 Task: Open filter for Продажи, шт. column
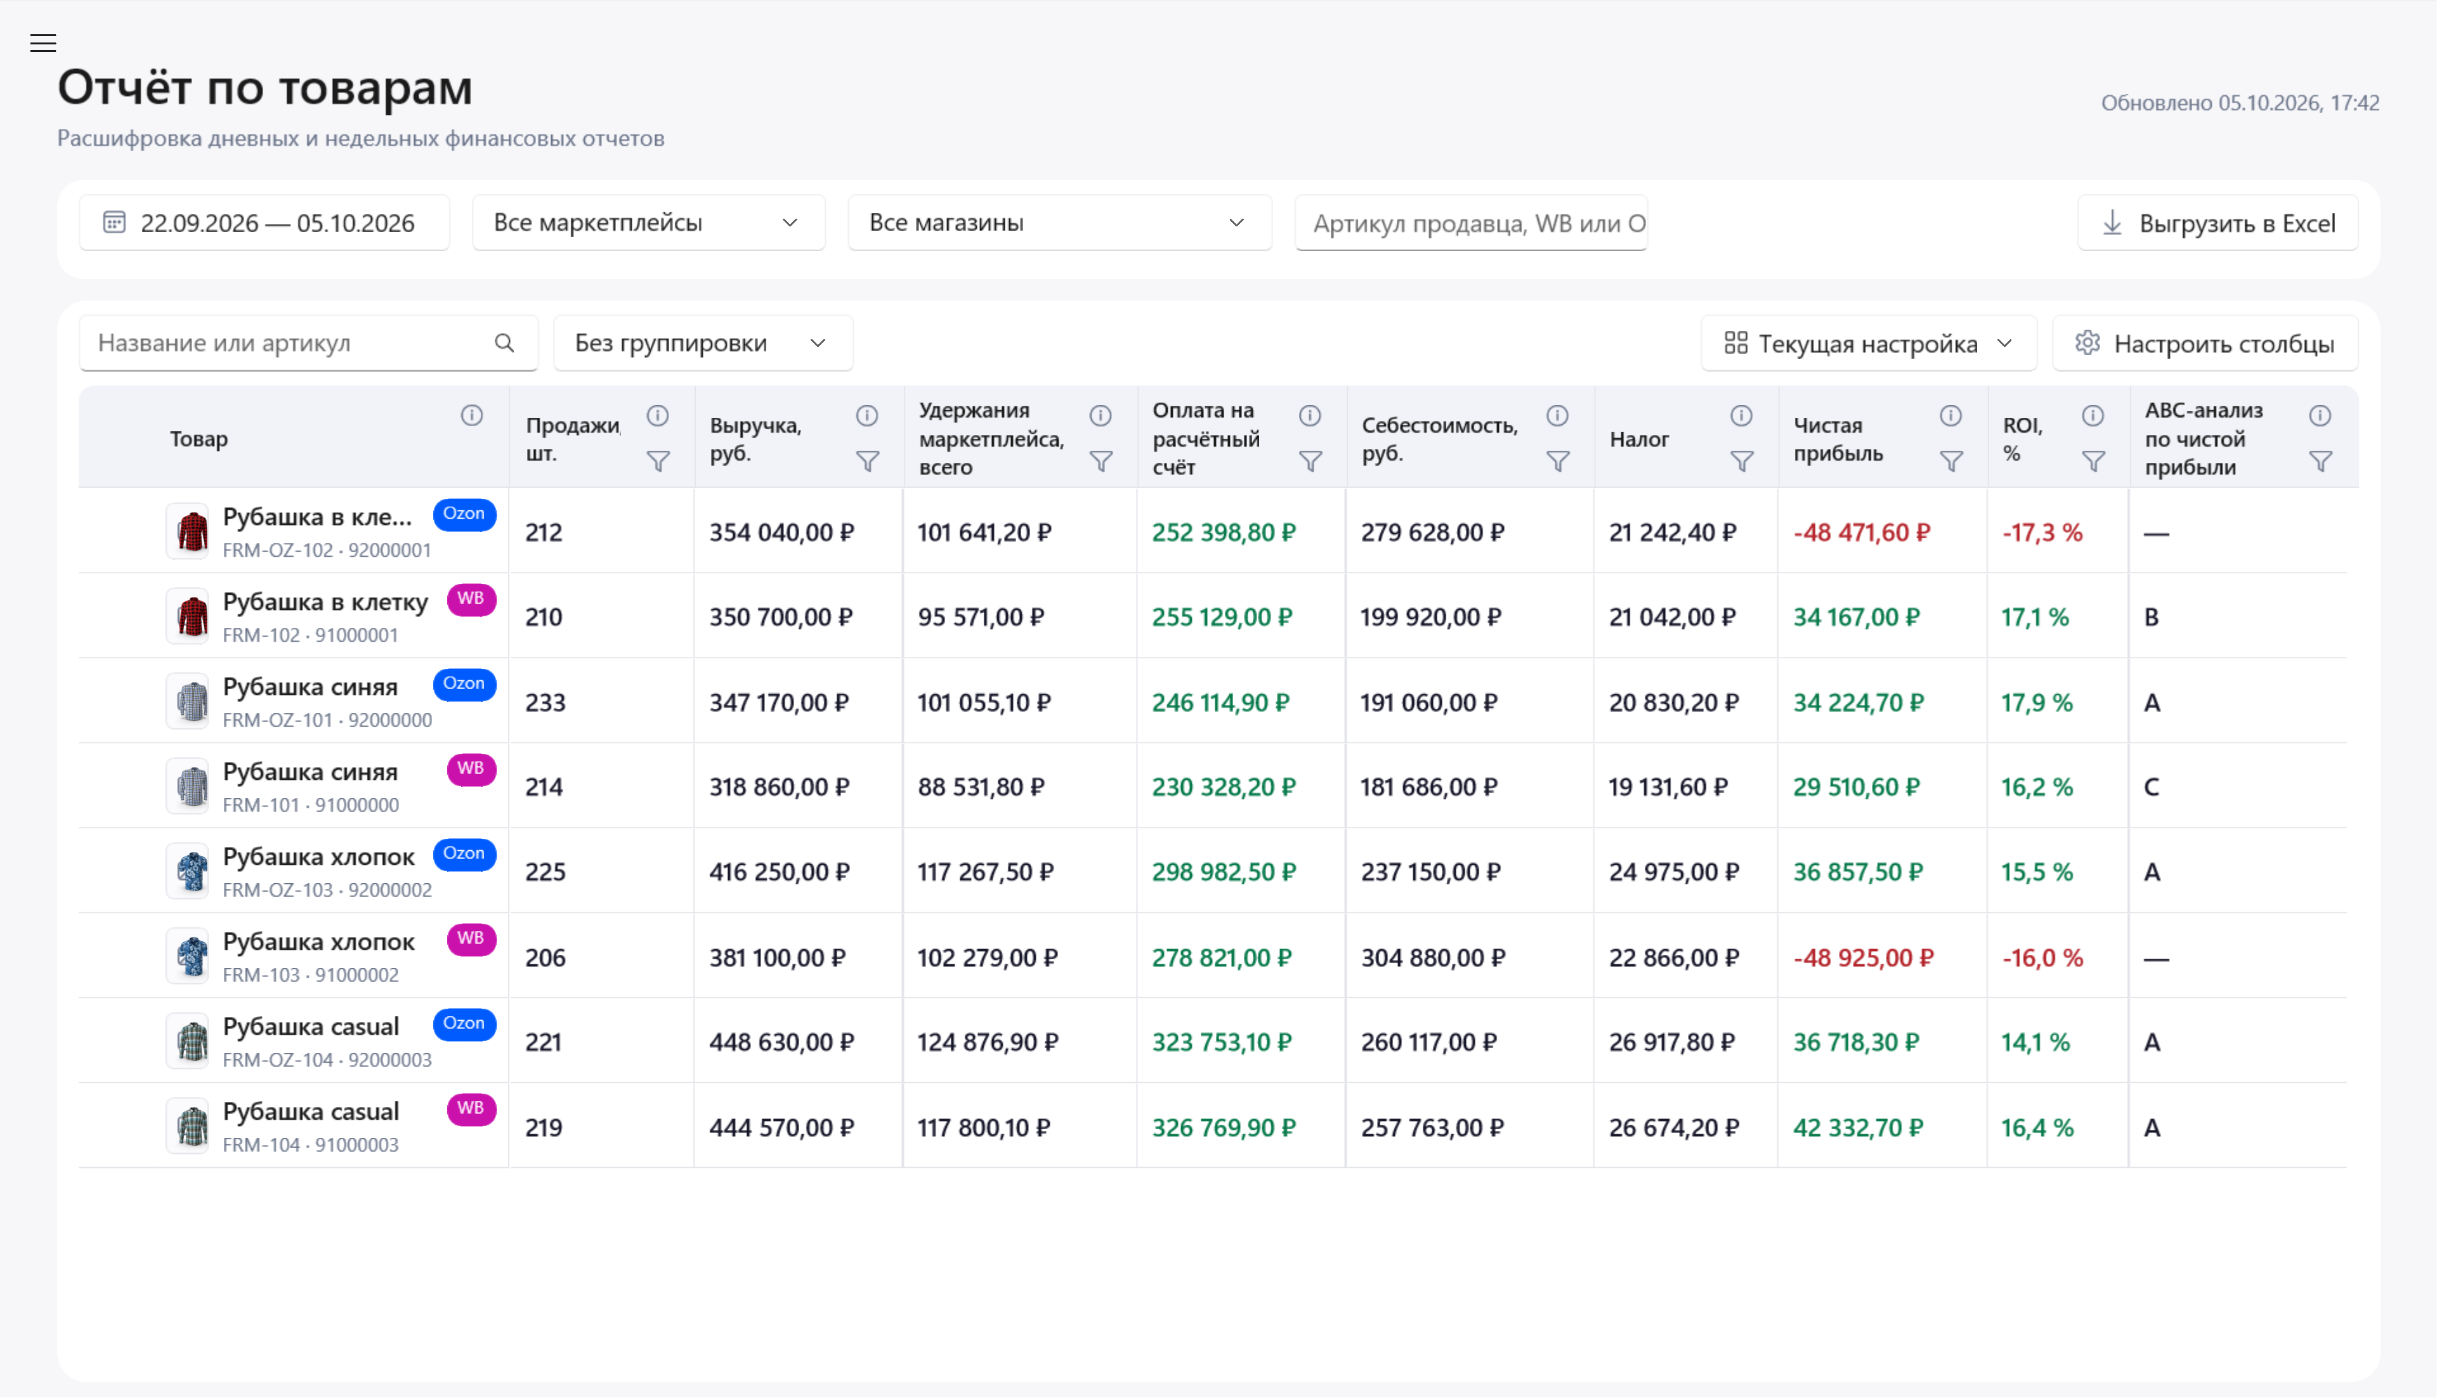click(x=658, y=462)
